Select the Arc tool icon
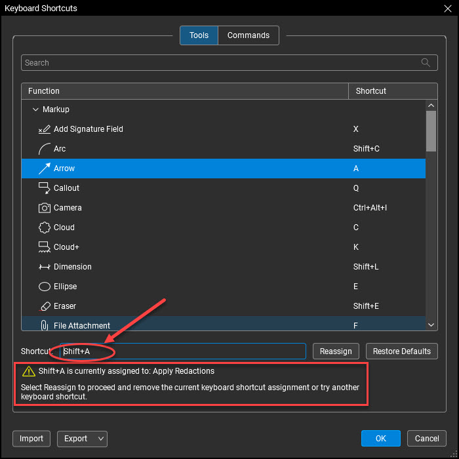The height and width of the screenshot is (459, 459). click(45, 149)
